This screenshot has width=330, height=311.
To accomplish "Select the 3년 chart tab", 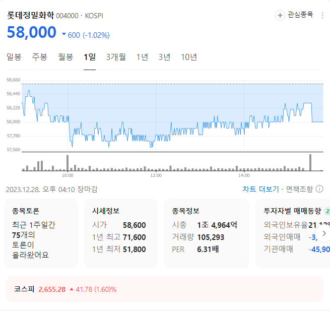I will (164, 57).
